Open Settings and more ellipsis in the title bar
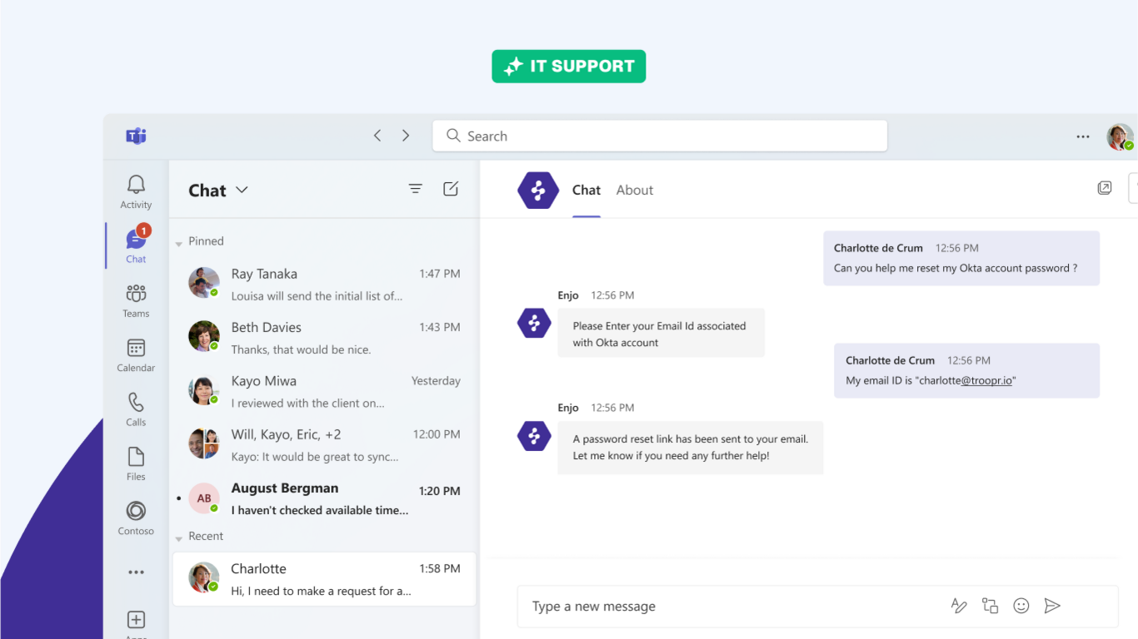1138x639 pixels. [x=1083, y=136]
